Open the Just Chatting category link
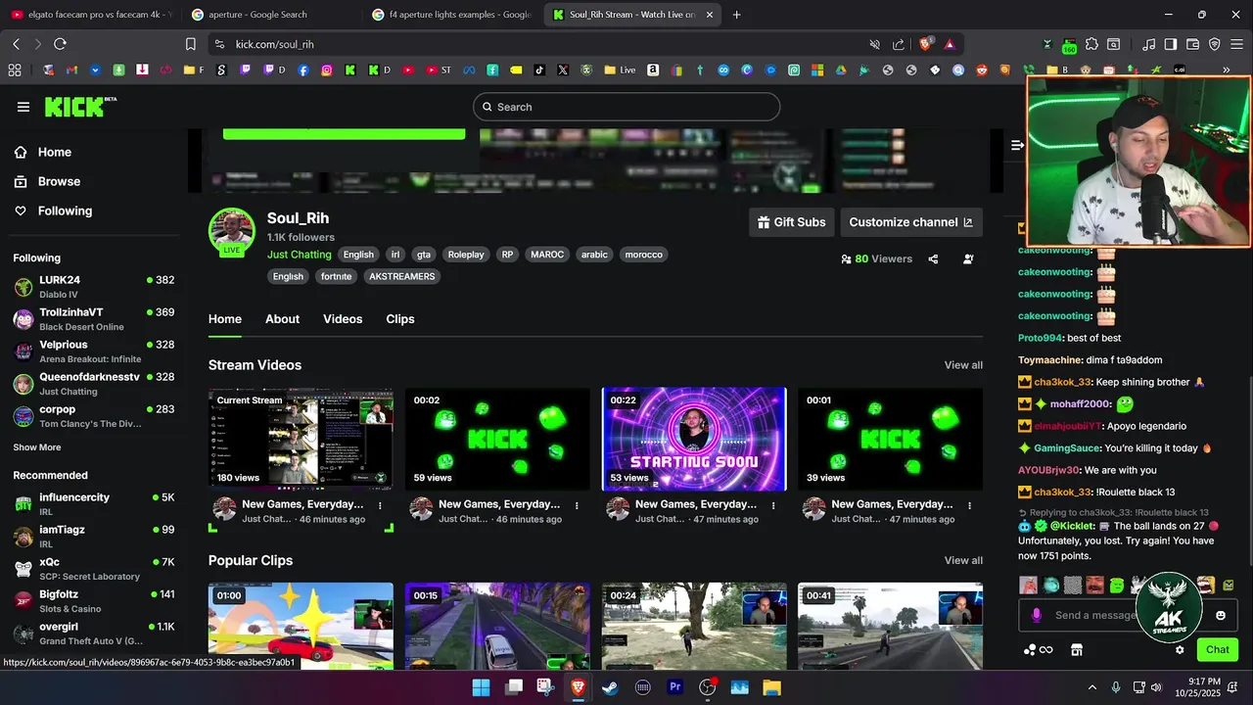 point(300,255)
